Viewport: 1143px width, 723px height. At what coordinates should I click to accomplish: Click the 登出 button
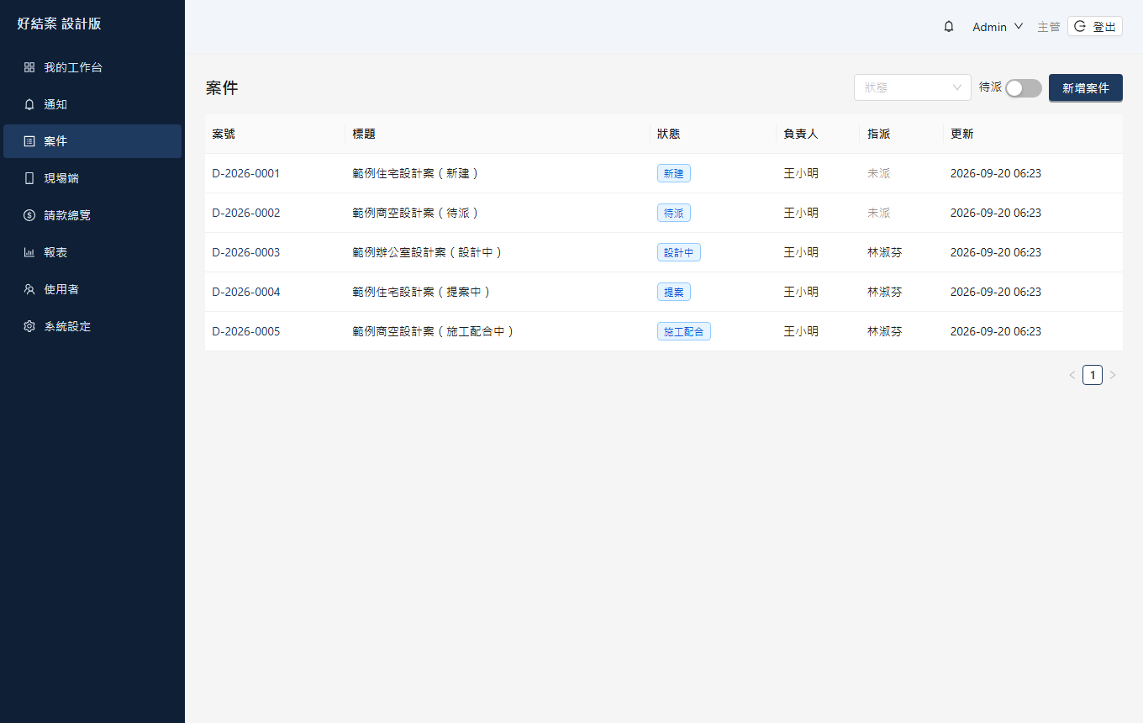(1095, 27)
